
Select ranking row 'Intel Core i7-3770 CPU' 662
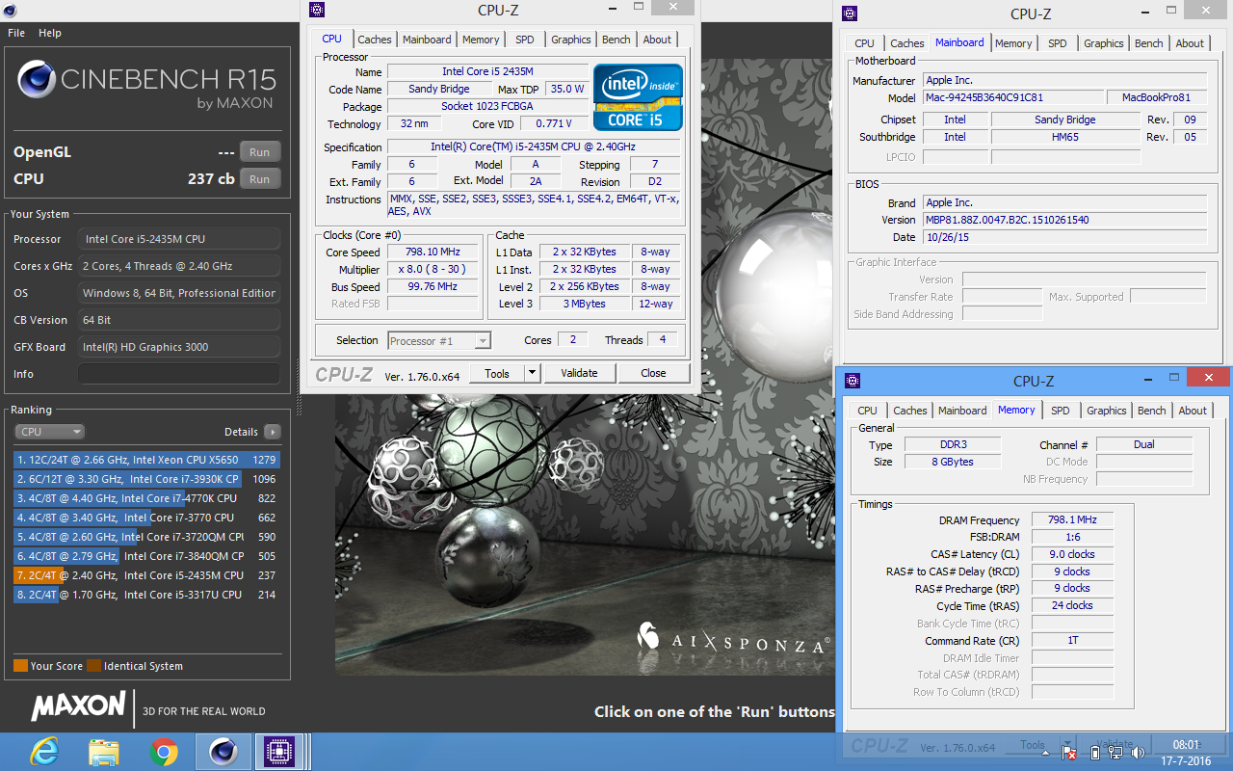[145, 518]
